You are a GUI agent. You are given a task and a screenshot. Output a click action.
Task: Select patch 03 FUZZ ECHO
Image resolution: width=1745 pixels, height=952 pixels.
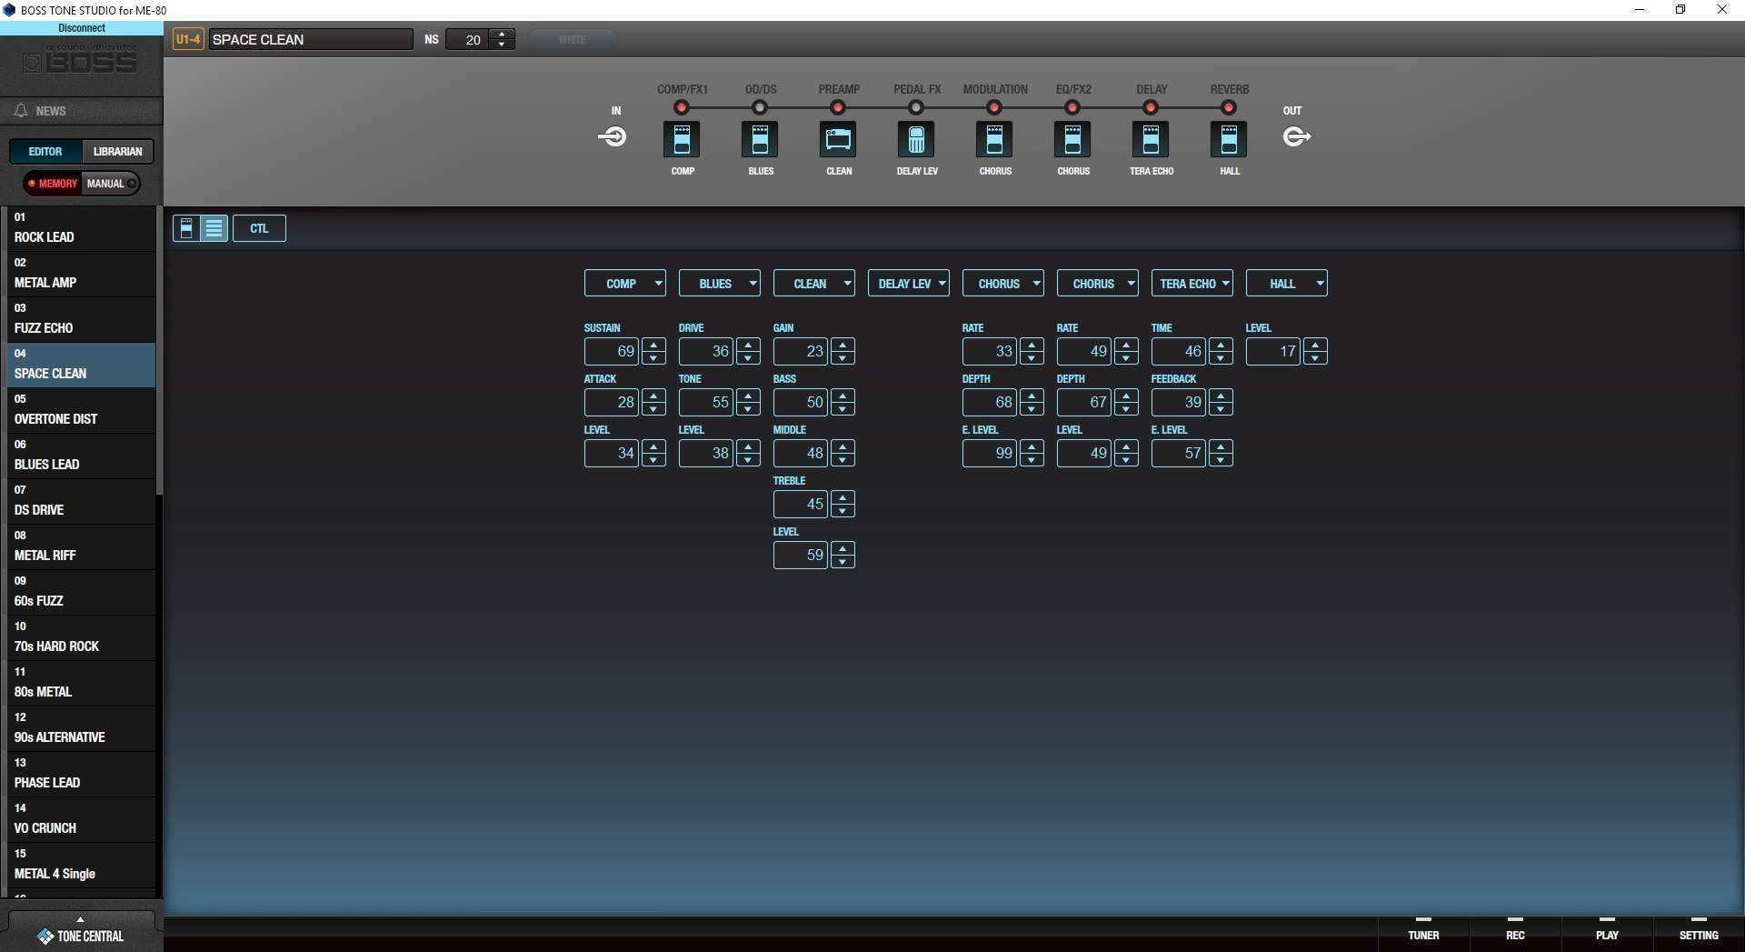(80, 319)
